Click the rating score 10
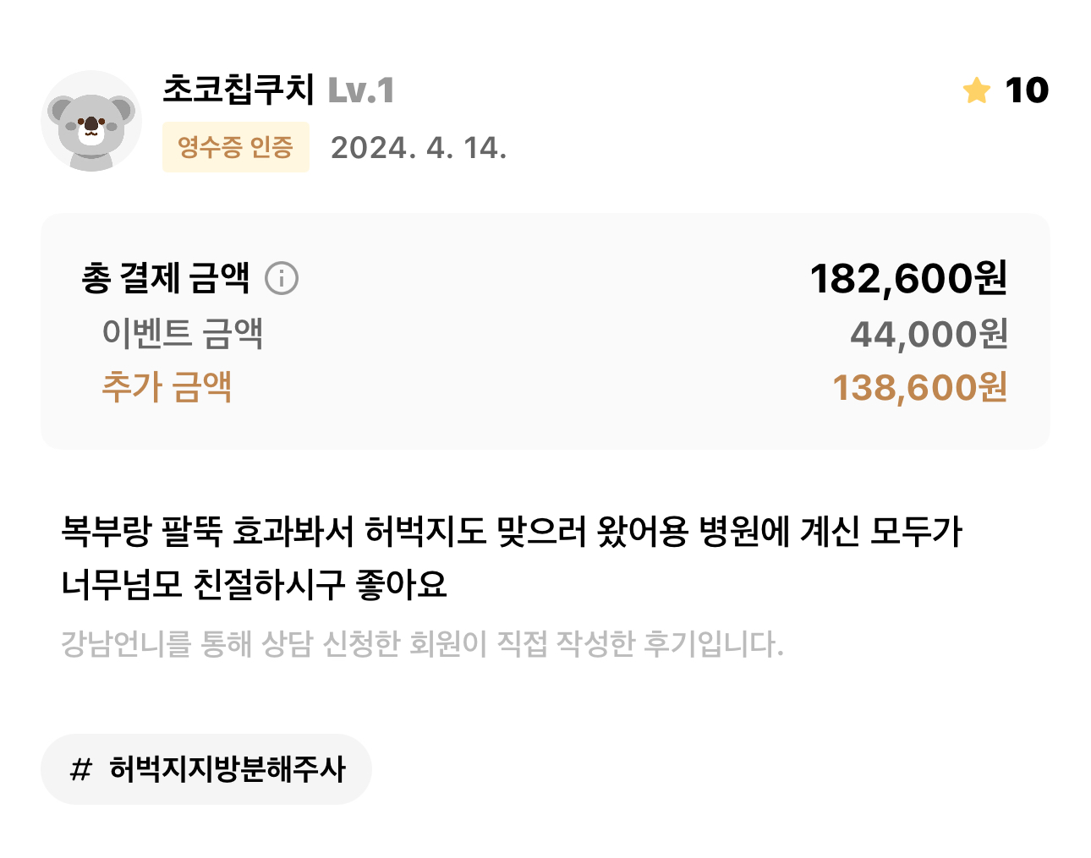The image size is (1091, 858). click(1027, 90)
